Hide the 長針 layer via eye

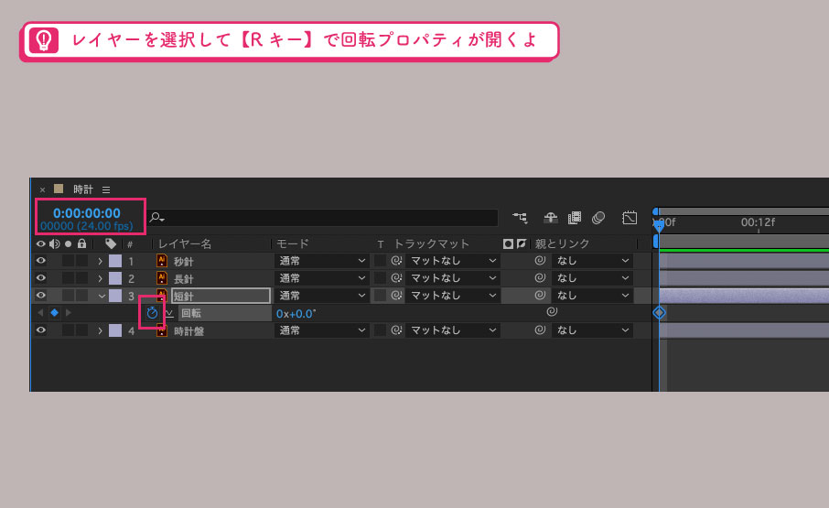[x=40, y=277]
